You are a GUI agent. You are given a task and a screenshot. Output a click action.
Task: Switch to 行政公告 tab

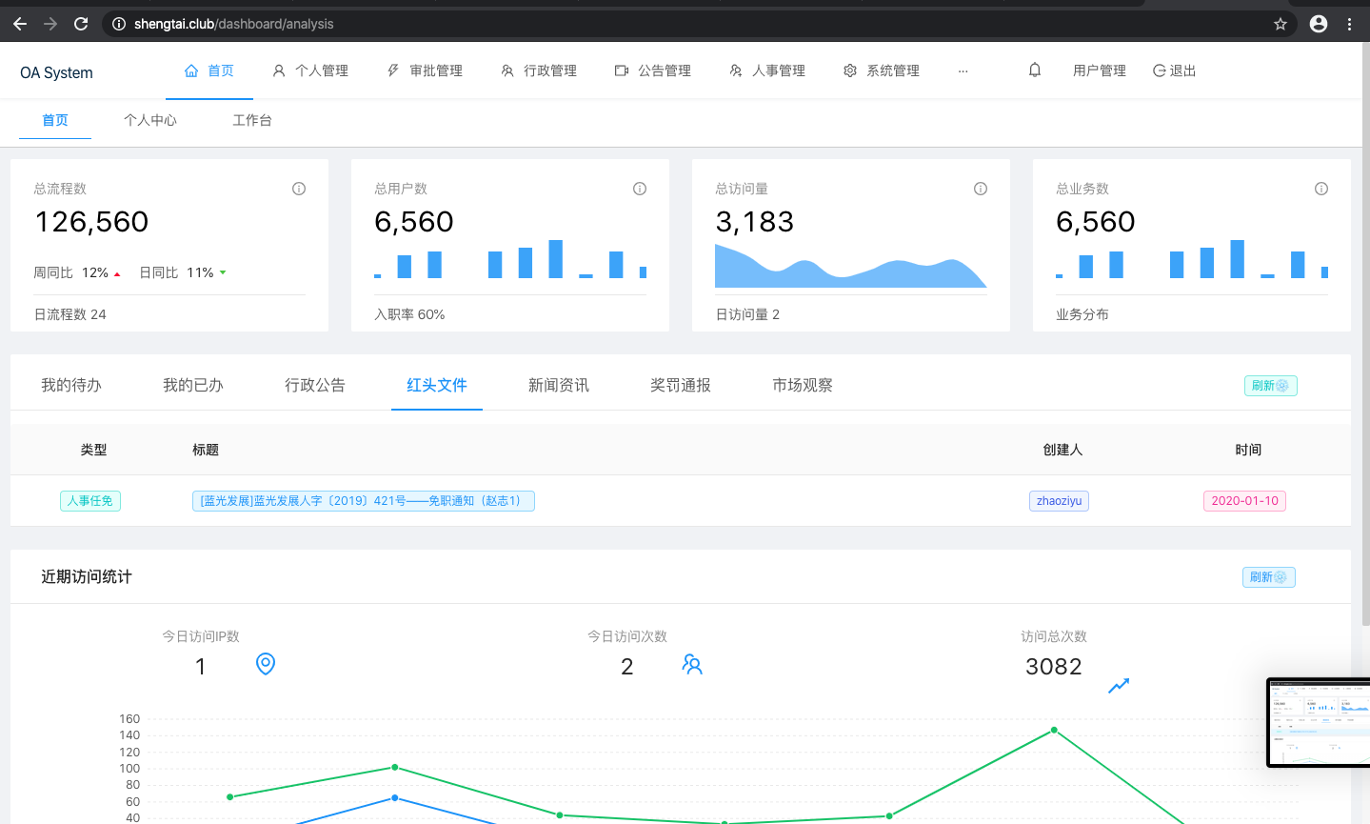pyautogui.click(x=315, y=385)
